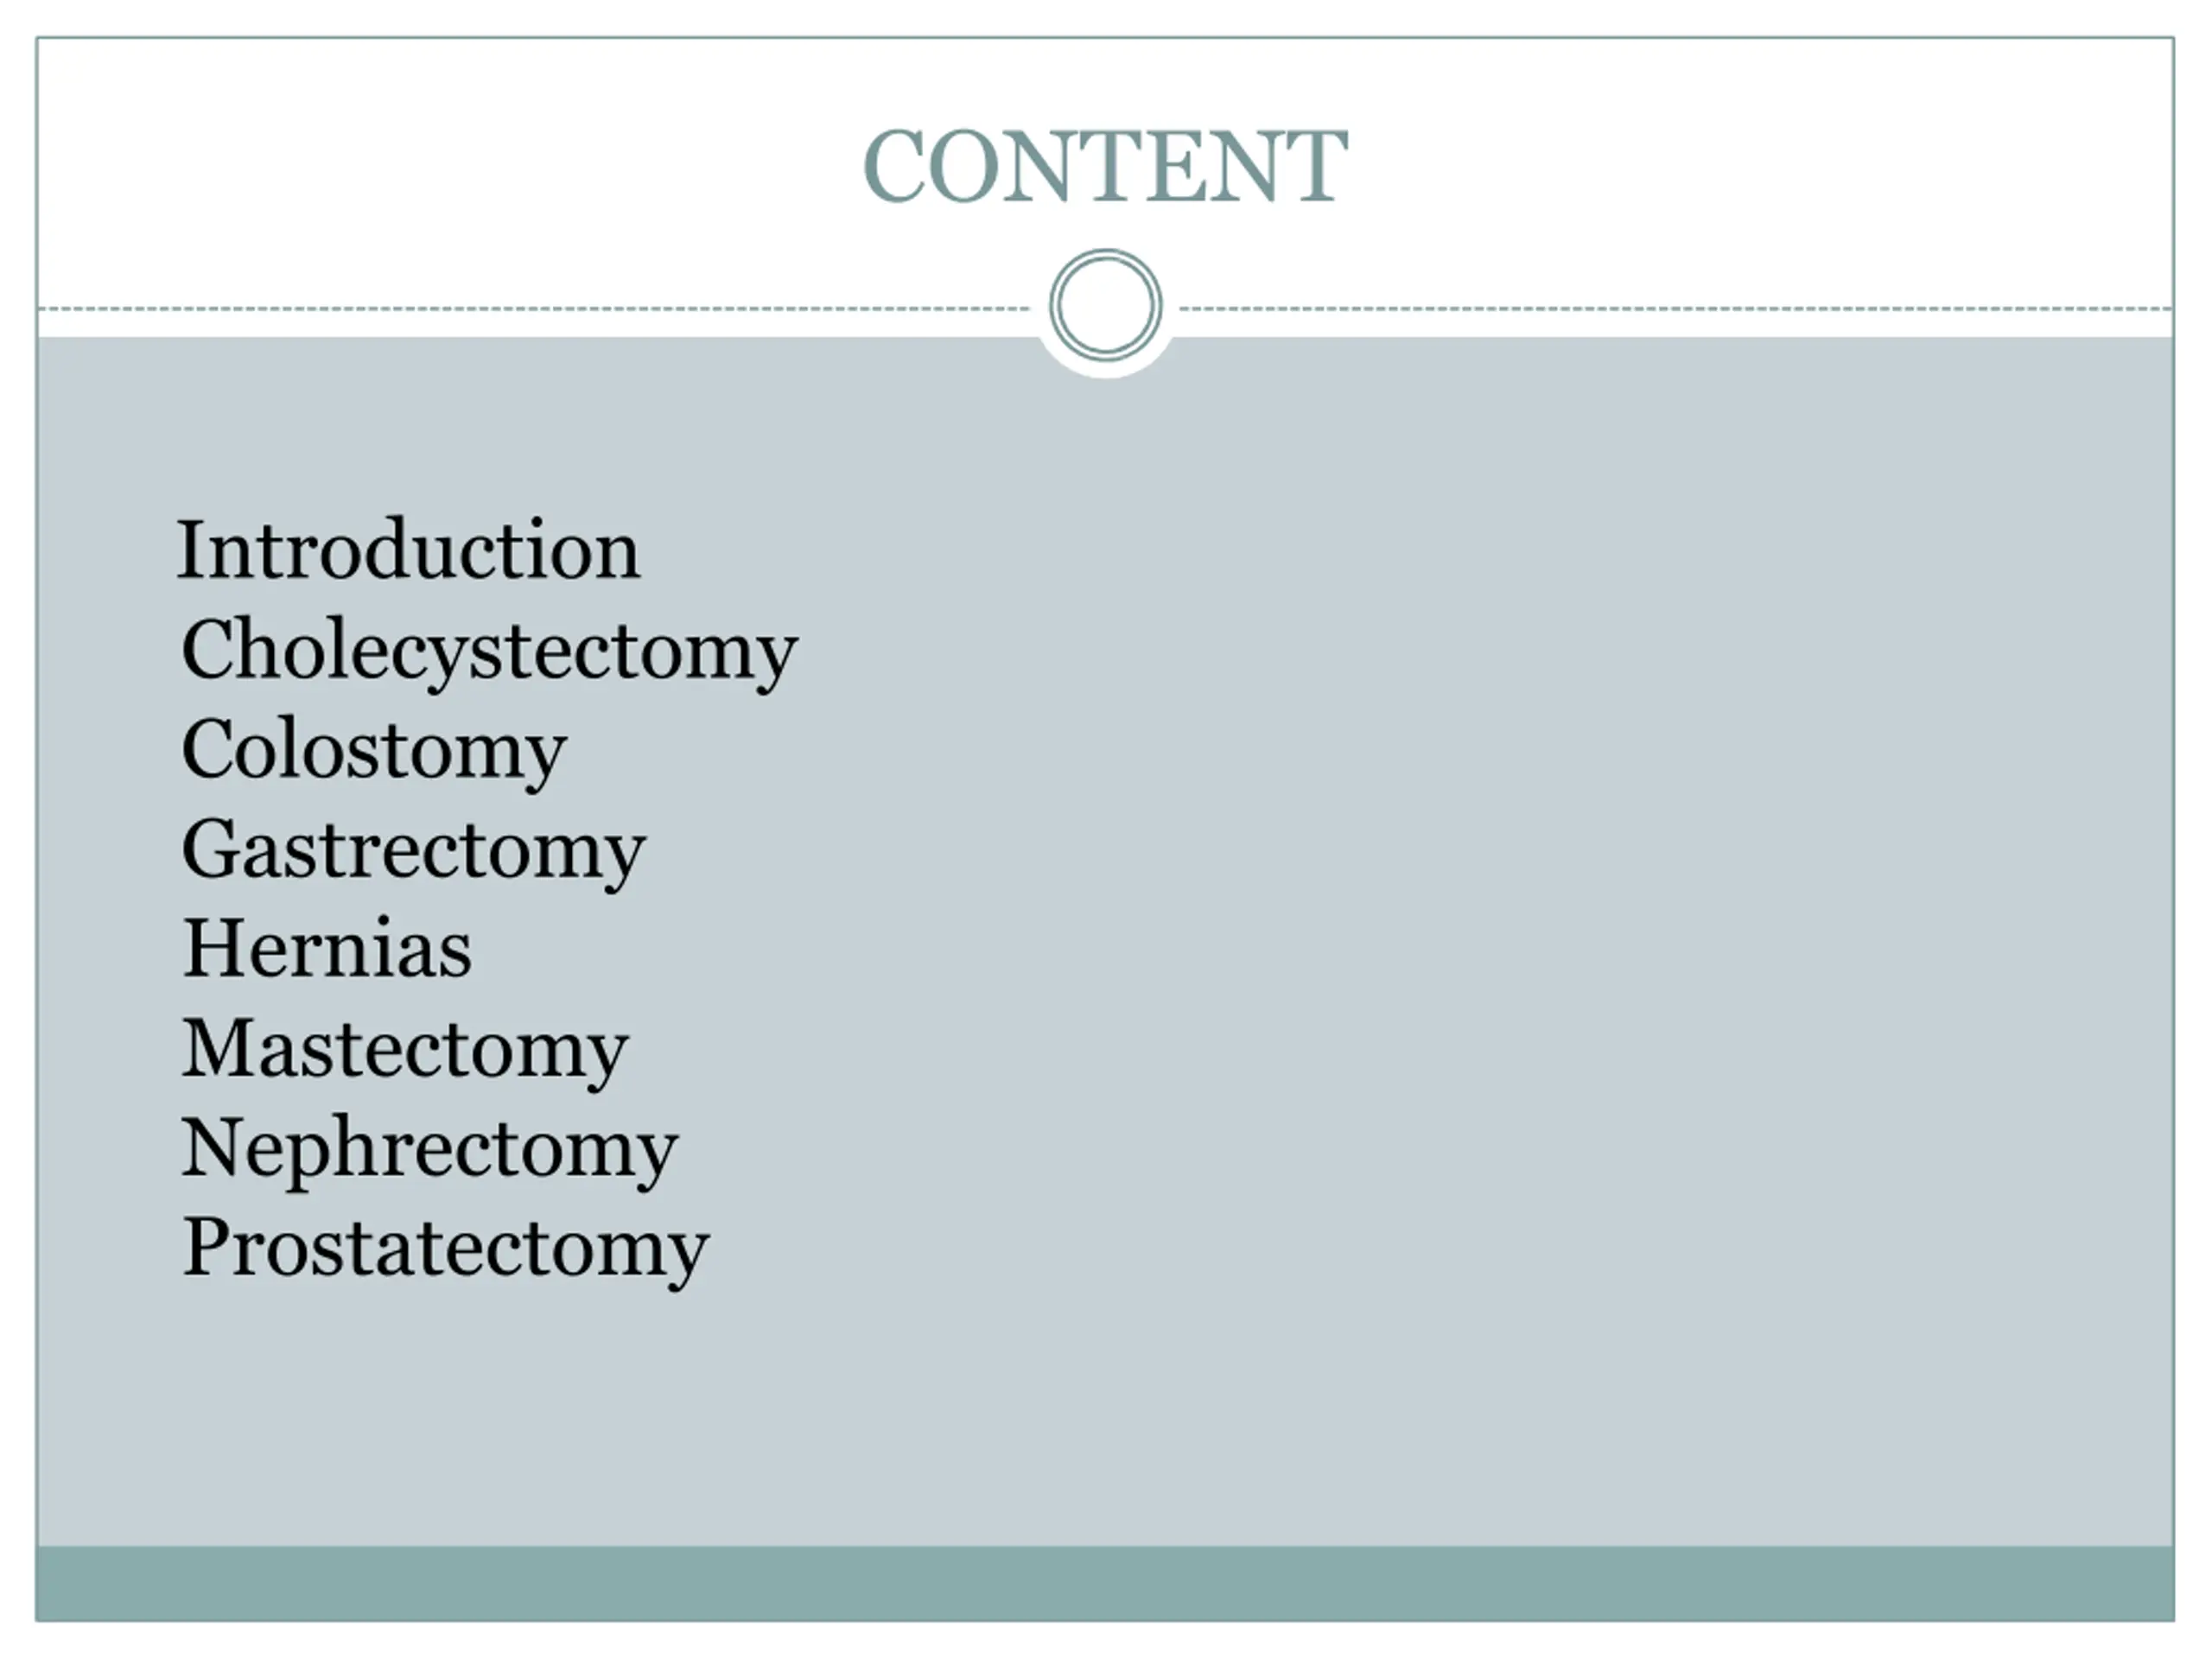Image resolution: width=2212 pixels, height=1659 pixels.
Task: Click the double-ring circle ornament
Action: click(1105, 305)
